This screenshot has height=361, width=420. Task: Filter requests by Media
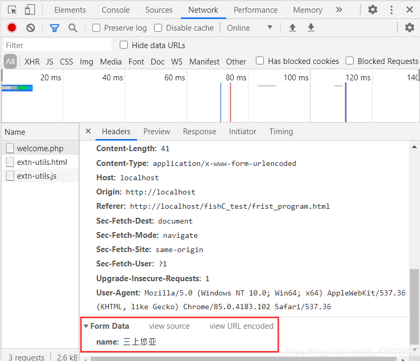click(x=111, y=61)
